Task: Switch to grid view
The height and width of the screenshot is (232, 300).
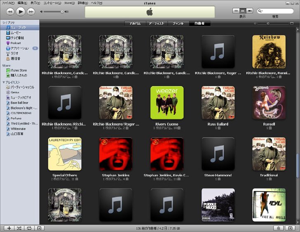Action: (243, 11)
